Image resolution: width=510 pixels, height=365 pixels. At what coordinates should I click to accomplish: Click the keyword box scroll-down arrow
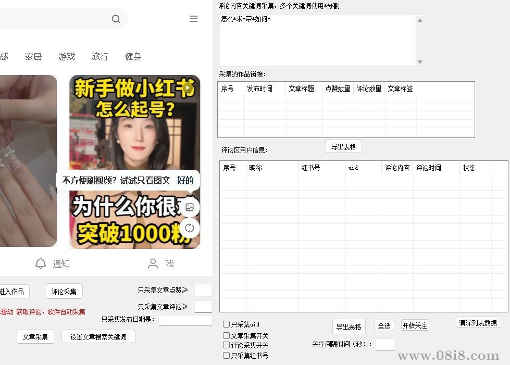click(x=420, y=62)
